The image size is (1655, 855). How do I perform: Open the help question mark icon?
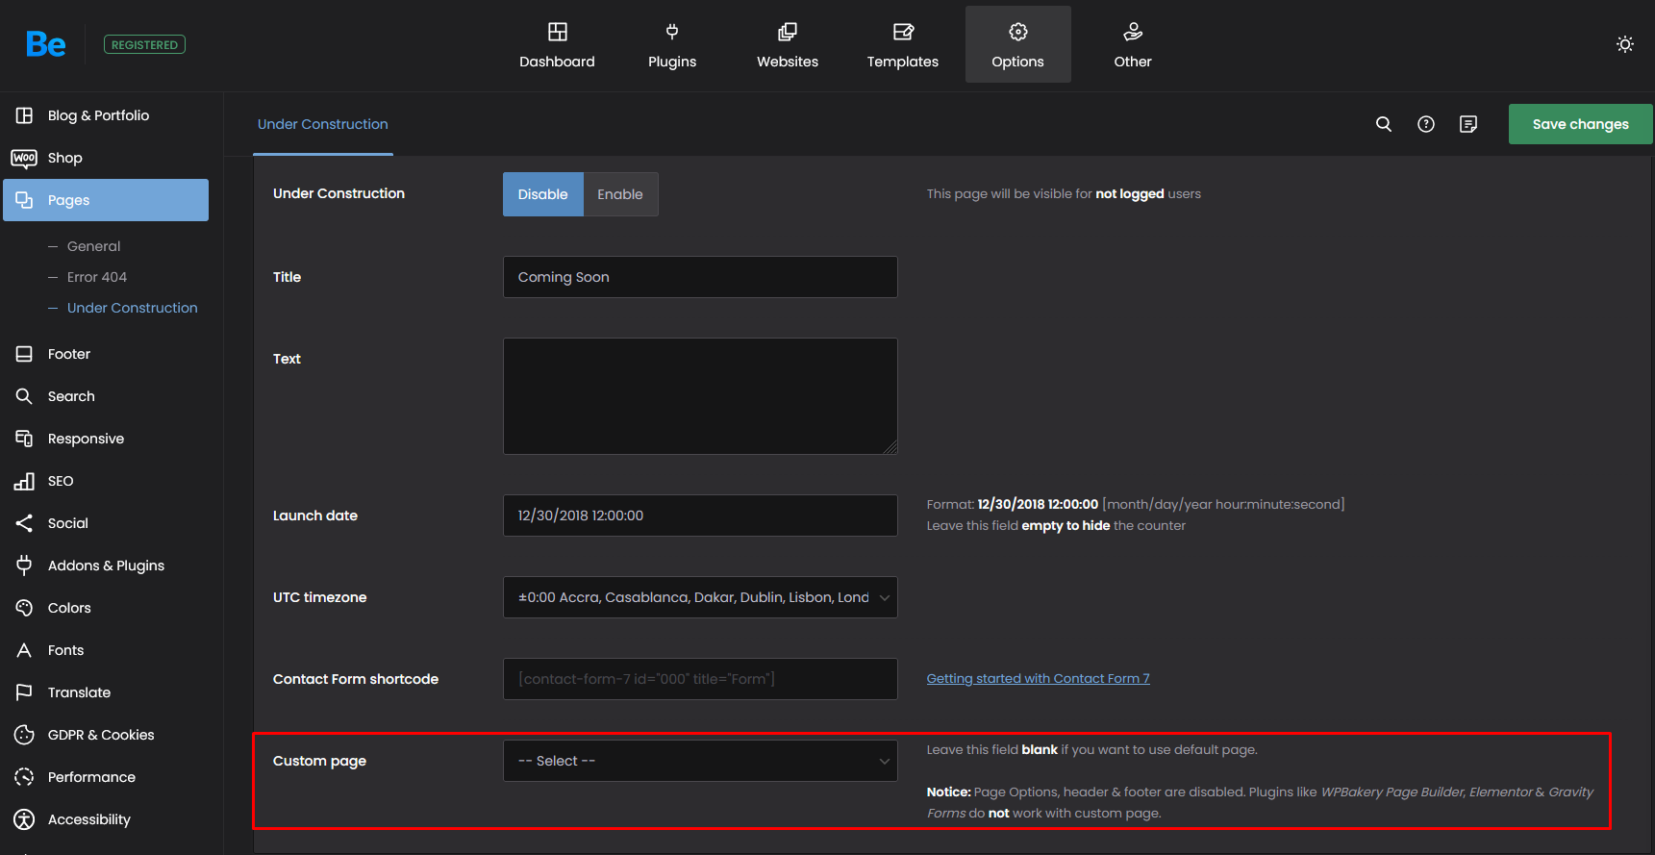click(1426, 124)
